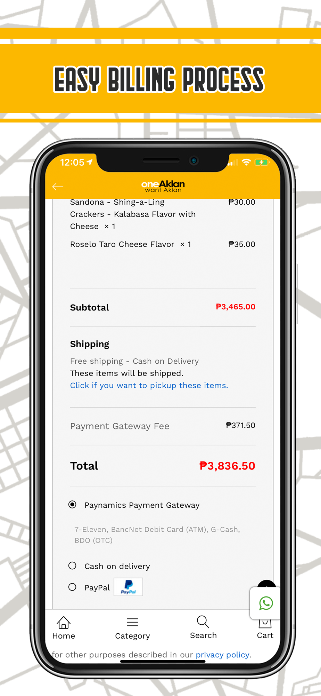Open the Category hamburger icon
Screen dimensions: 321x696
tap(132, 622)
